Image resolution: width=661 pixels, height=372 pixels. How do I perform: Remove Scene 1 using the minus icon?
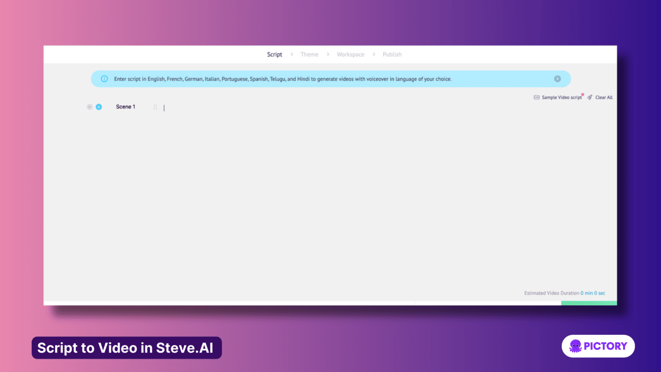[x=90, y=107]
